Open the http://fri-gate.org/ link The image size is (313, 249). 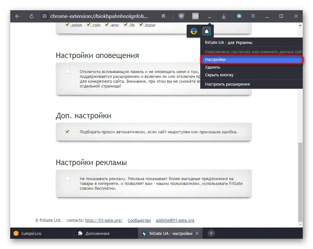[x=104, y=220]
